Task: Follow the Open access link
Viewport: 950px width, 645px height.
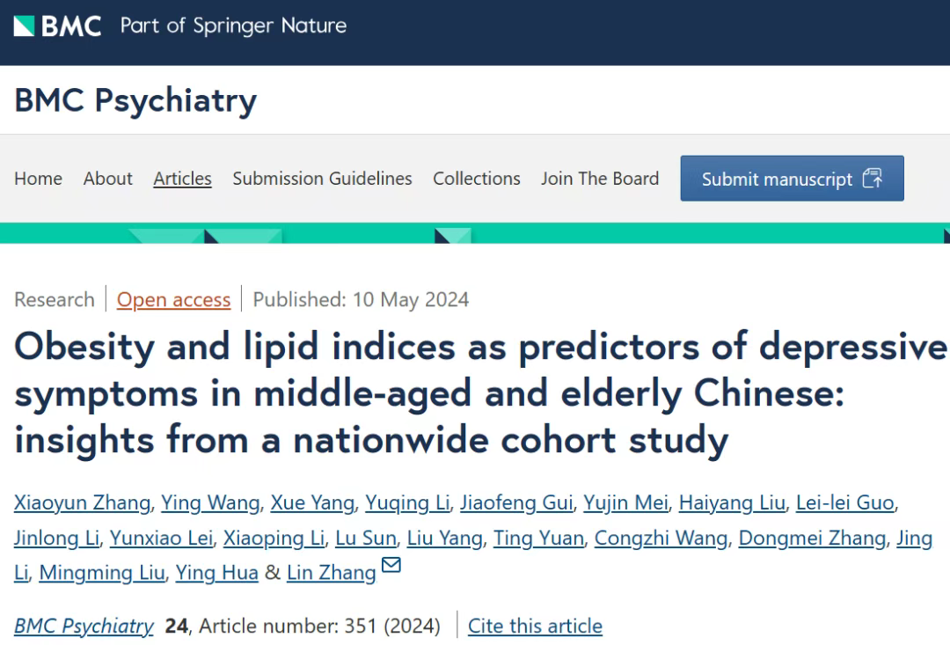Action: (174, 299)
